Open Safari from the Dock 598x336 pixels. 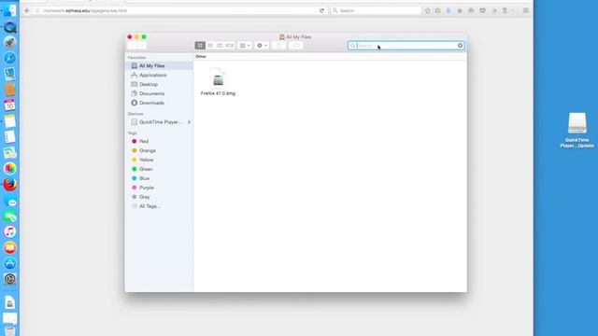10,58
